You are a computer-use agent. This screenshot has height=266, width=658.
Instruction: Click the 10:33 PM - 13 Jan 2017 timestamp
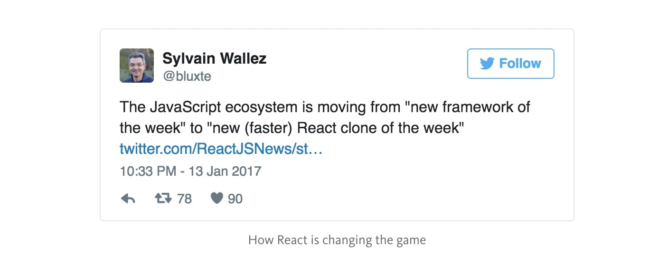pos(190,171)
